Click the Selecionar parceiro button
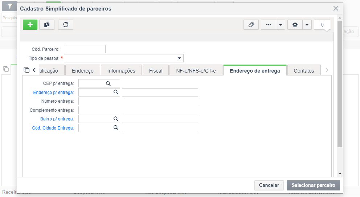360x197 pixels. (314, 185)
